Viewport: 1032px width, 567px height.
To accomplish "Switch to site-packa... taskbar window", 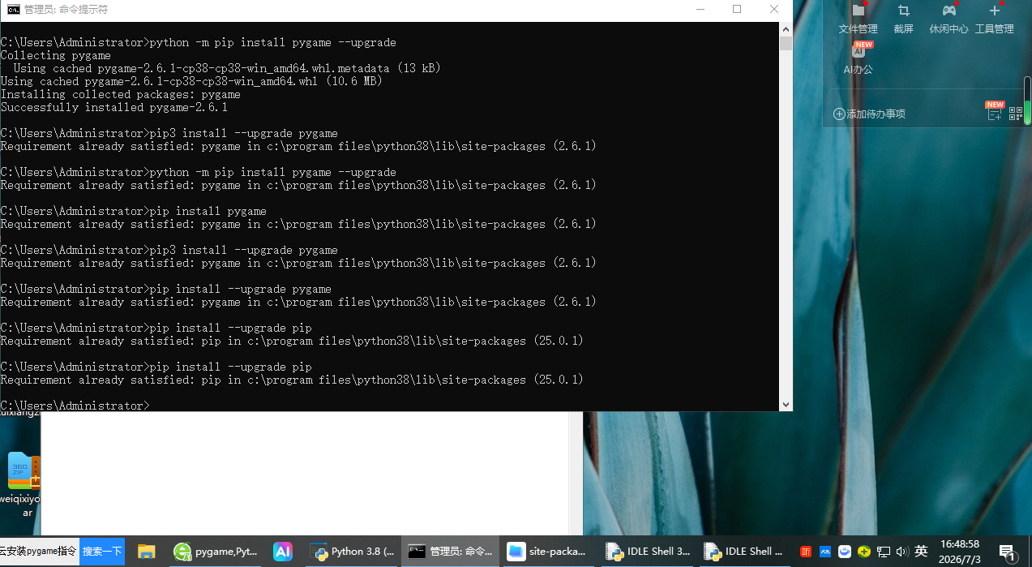I will tap(548, 552).
